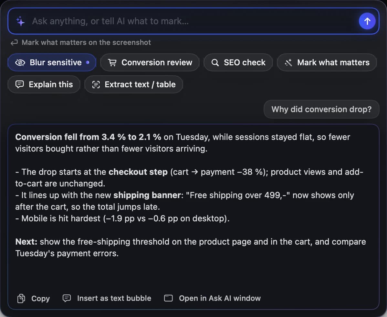Choose the SEO check preset
Image resolution: width=387 pixels, height=317 pixels.
(x=238, y=62)
